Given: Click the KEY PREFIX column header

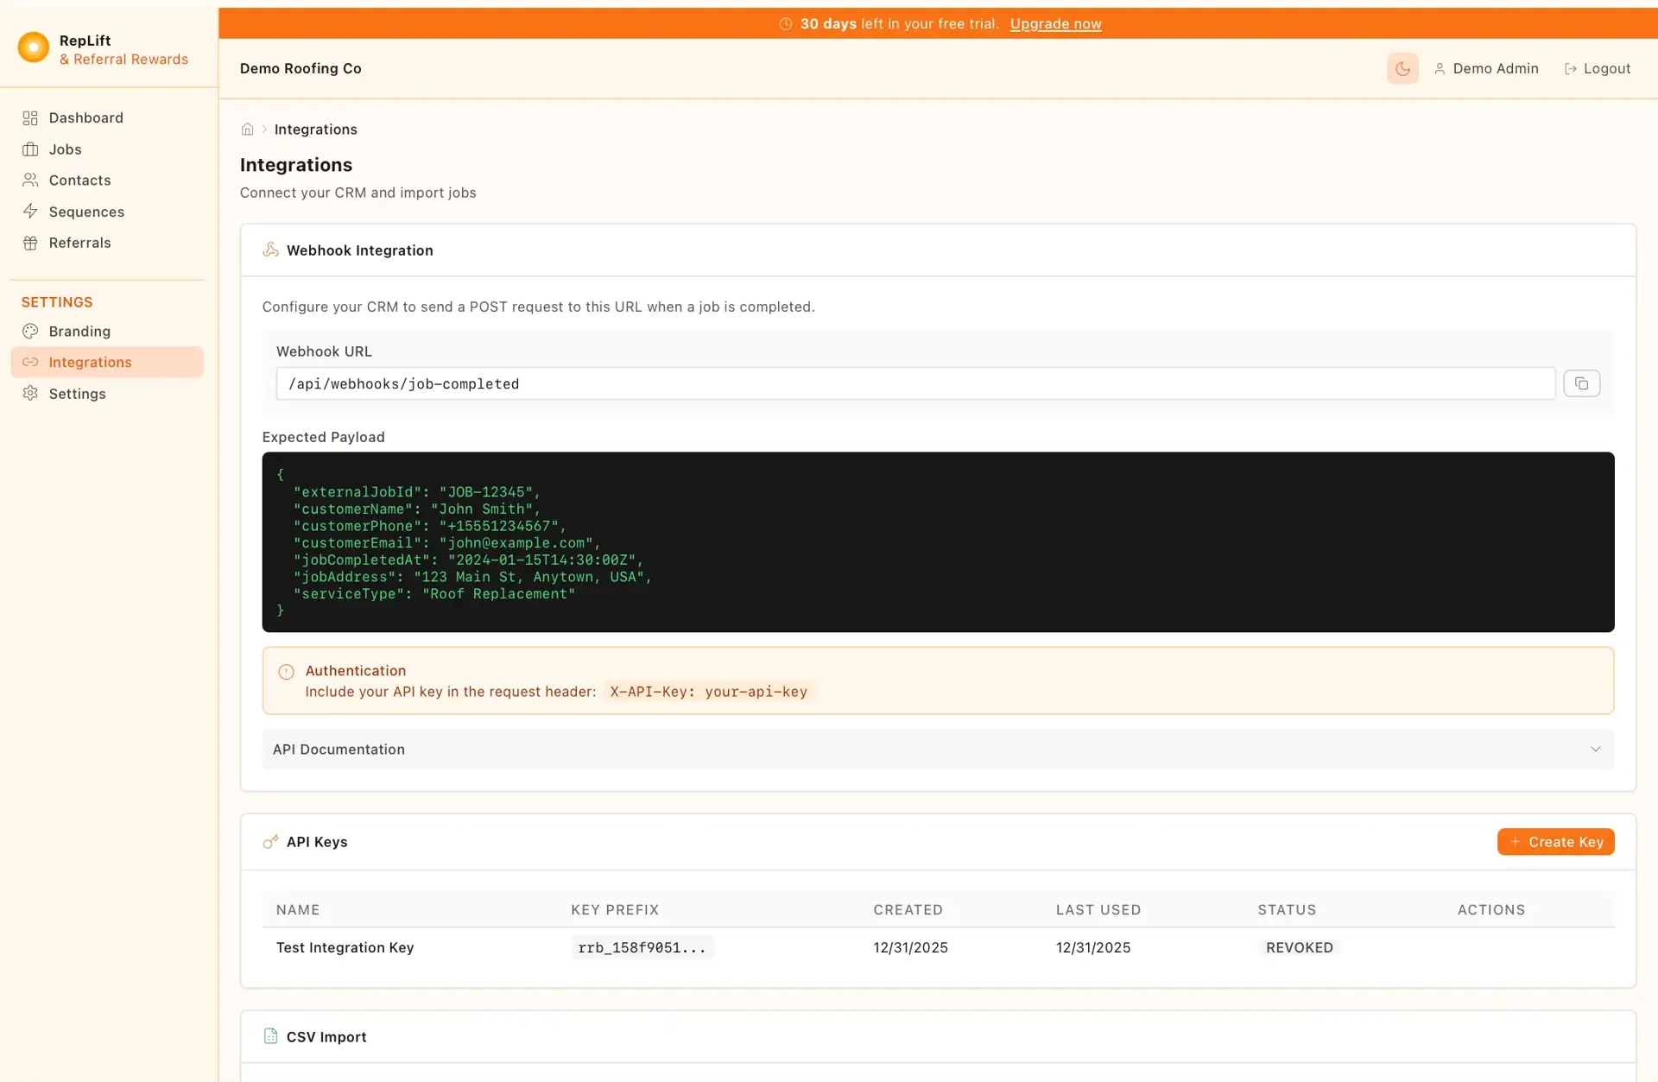Looking at the screenshot, I should click(x=614, y=910).
